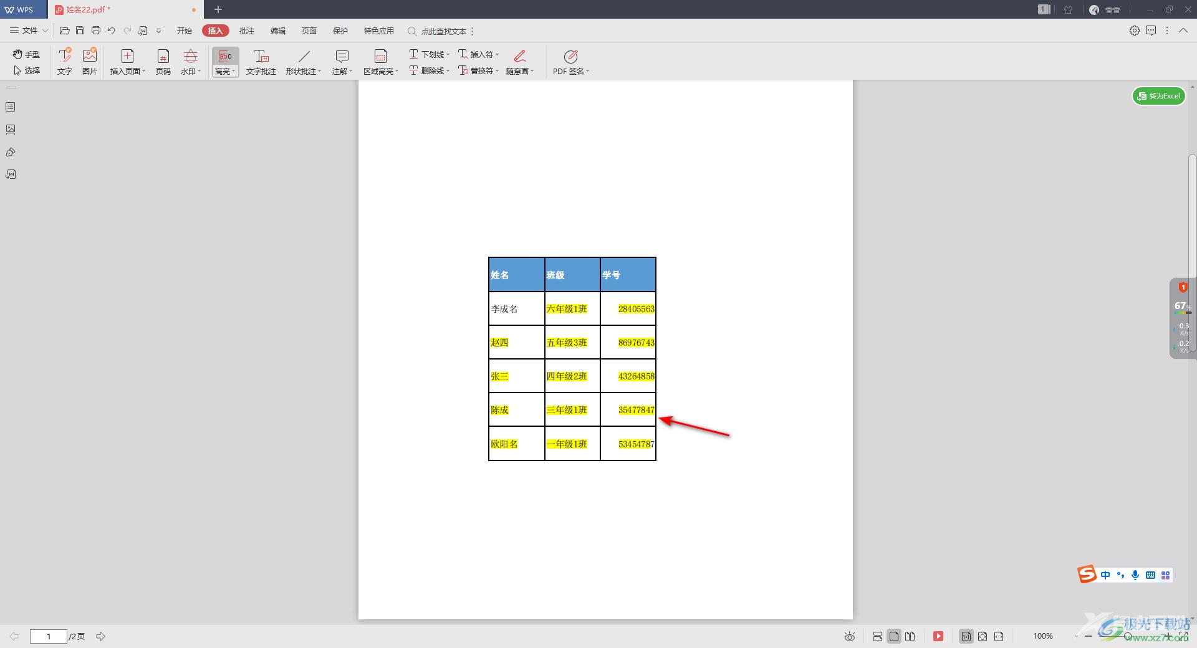Insert a picture via 图片
The width and height of the screenshot is (1197, 648).
(x=90, y=61)
